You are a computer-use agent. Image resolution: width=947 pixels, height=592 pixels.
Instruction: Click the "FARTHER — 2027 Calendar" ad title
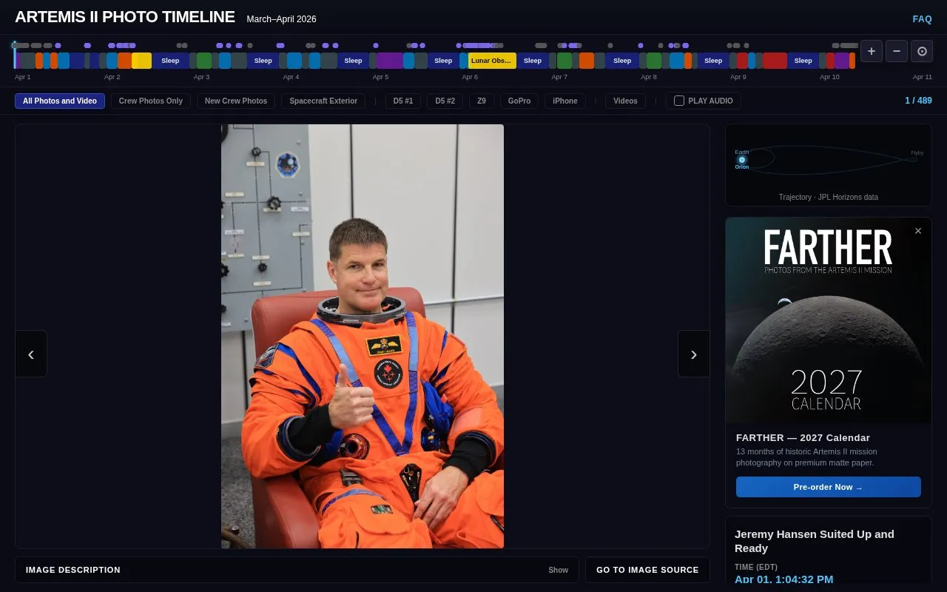pyautogui.click(x=803, y=437)
